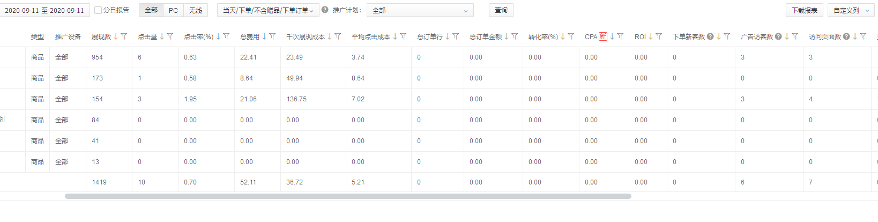Open the 自定义列 dropdown
Screen dimensions: 878x222
(x=851, y=10)
